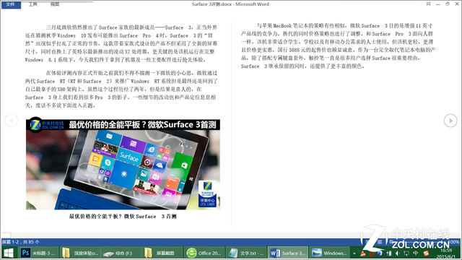Switch to Photoshop 未标题-3 taskbar item

pyautogui.click(x=38, y=253)
